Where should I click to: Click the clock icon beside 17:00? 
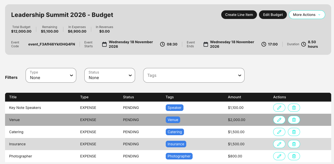click(264, 44)
